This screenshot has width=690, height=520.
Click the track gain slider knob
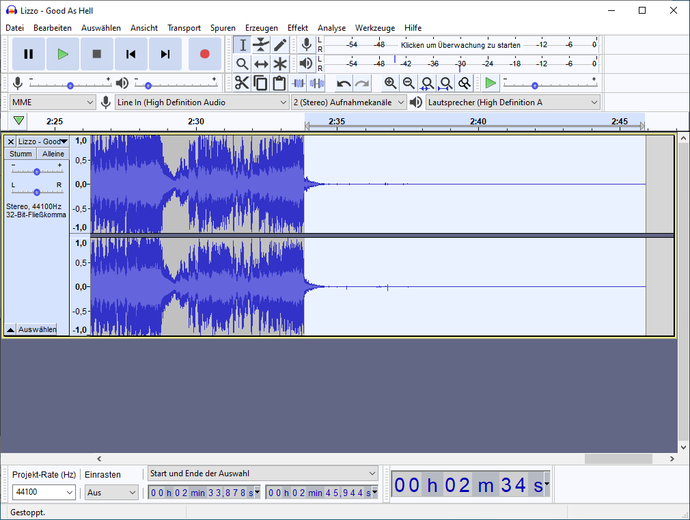coord(37,172)
